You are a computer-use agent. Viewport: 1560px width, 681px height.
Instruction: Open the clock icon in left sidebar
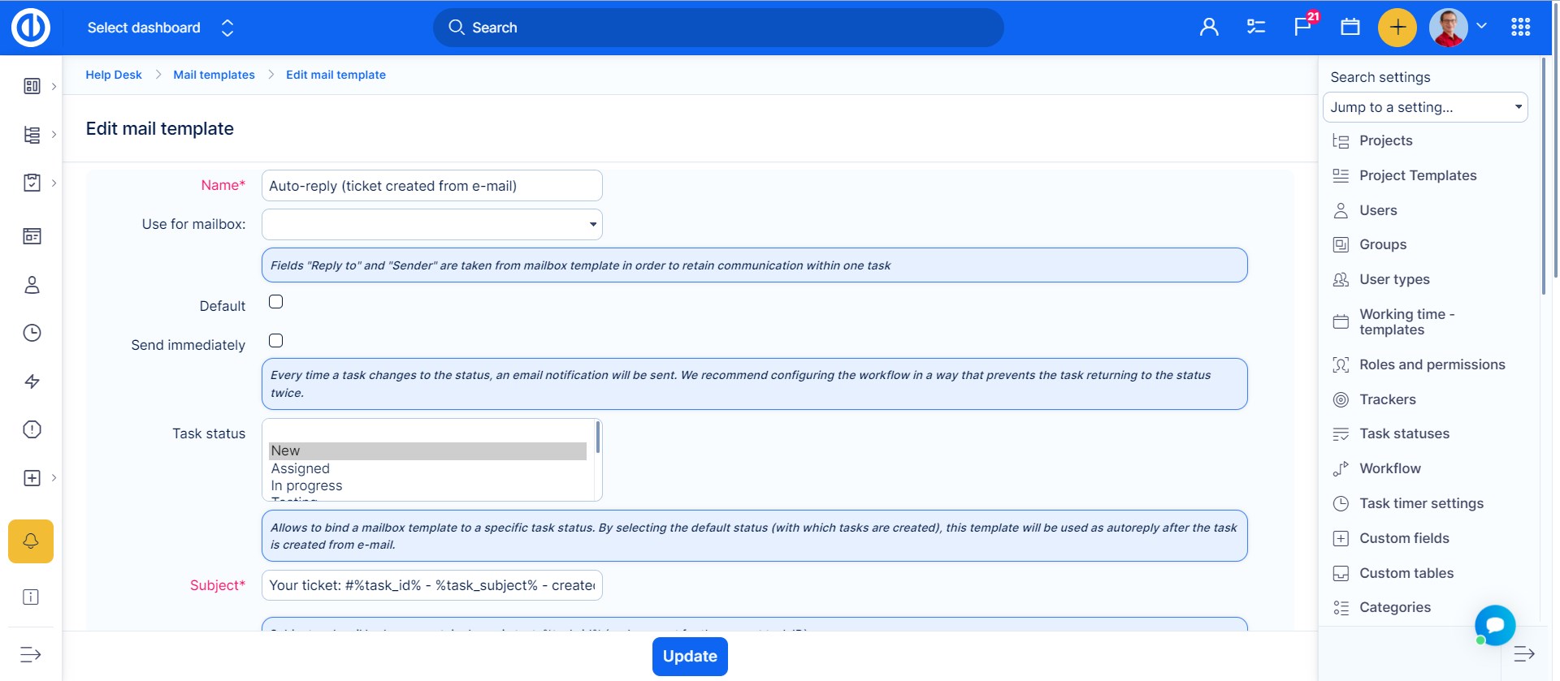tap(32, 333)
